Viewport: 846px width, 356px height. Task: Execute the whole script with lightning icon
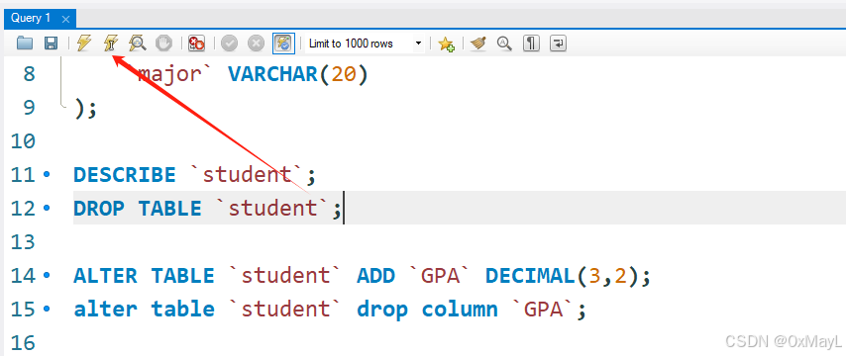[83, 44]
